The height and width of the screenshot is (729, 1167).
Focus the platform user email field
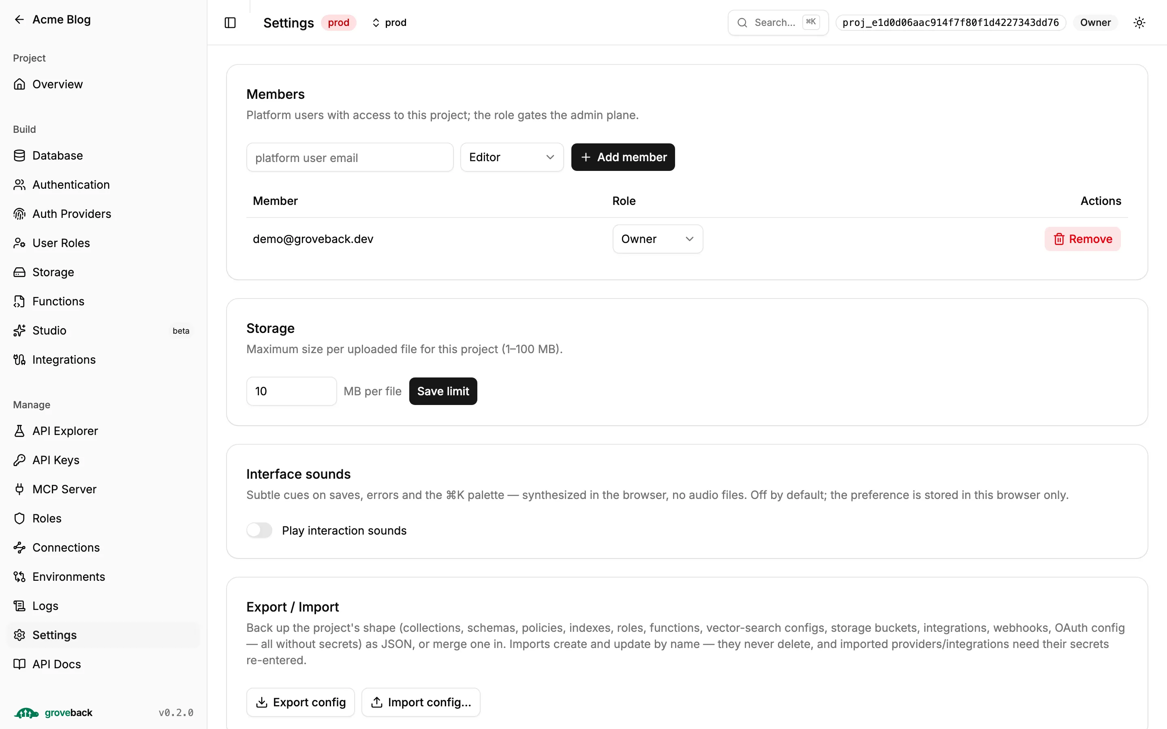tap(350, 157)
